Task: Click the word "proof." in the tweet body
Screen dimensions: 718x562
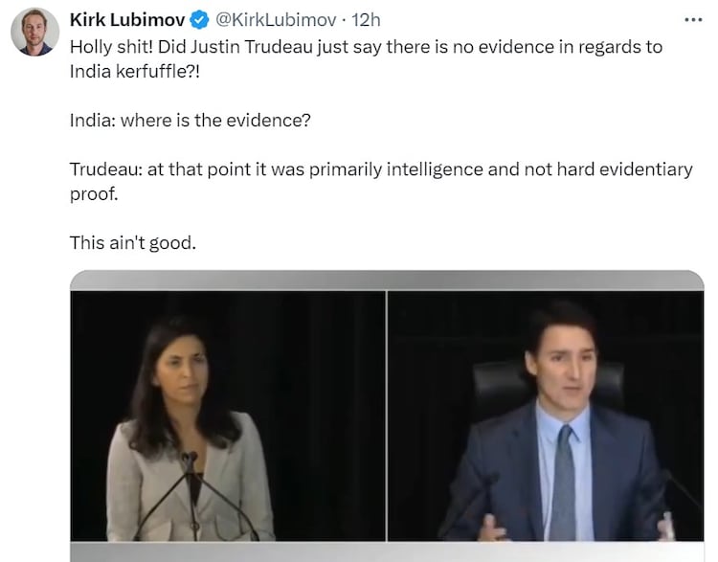Action: 94,194
